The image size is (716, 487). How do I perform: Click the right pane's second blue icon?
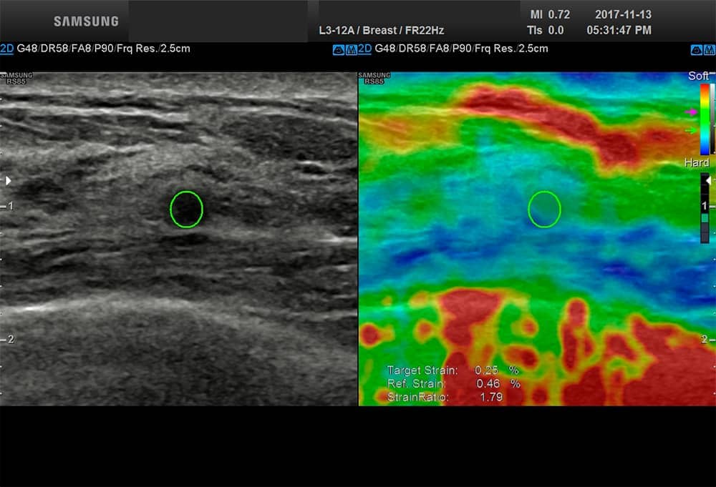pos(709,49)
